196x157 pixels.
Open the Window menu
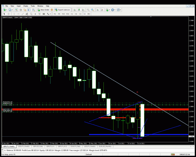click(x=40, y=6)
